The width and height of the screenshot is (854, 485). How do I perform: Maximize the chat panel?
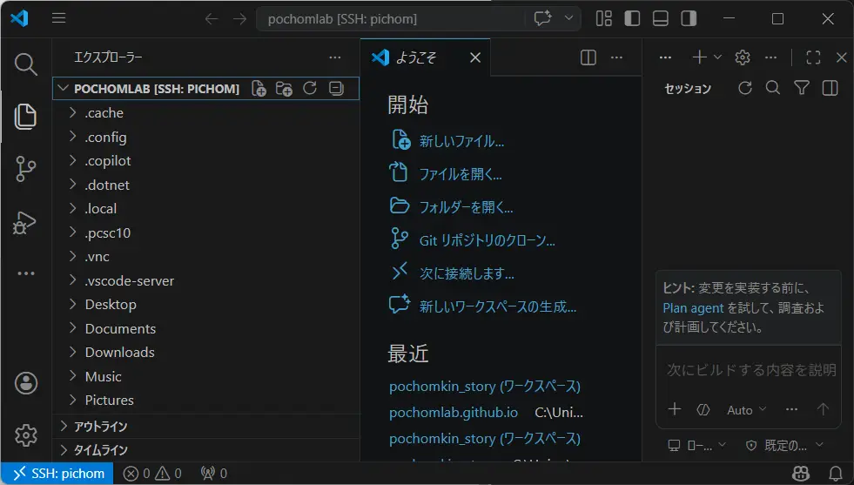pos(813,57)
